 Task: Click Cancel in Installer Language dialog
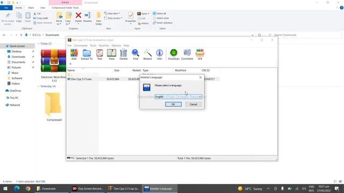(193, 105)
